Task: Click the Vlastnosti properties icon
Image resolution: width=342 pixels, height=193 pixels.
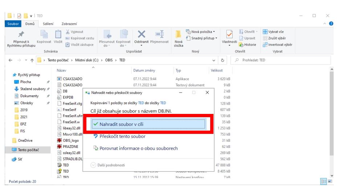Action: 229,35
